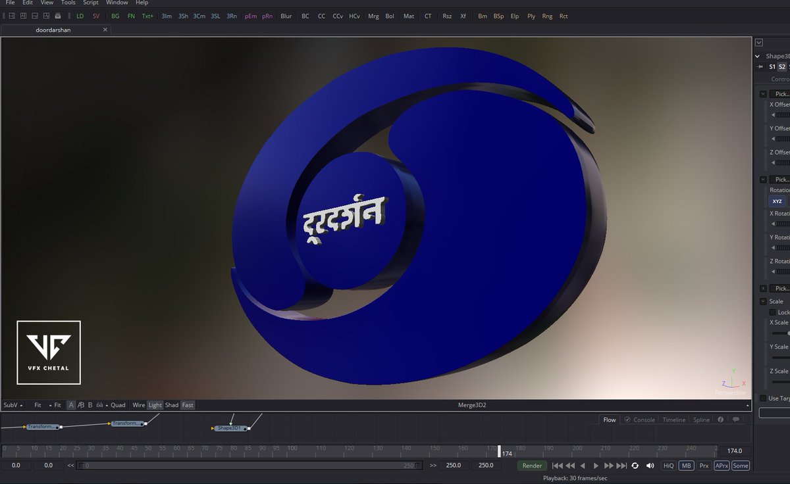Toggle MB motion blur button

pos(687,466)
